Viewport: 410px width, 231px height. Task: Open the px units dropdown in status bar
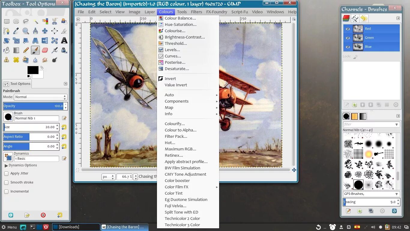pos(108,177)
